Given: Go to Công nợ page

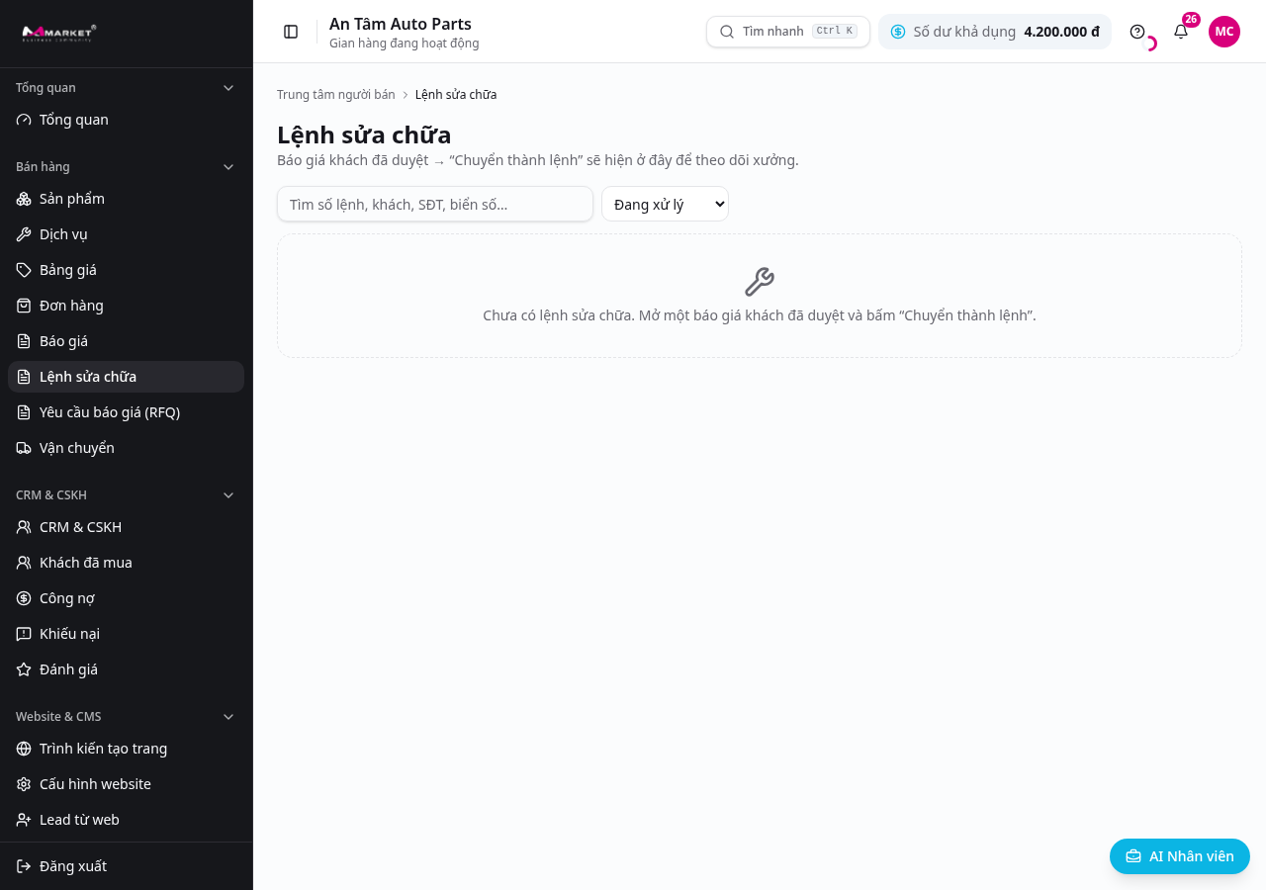Looking at the screenshot, I should coord(126,598).
